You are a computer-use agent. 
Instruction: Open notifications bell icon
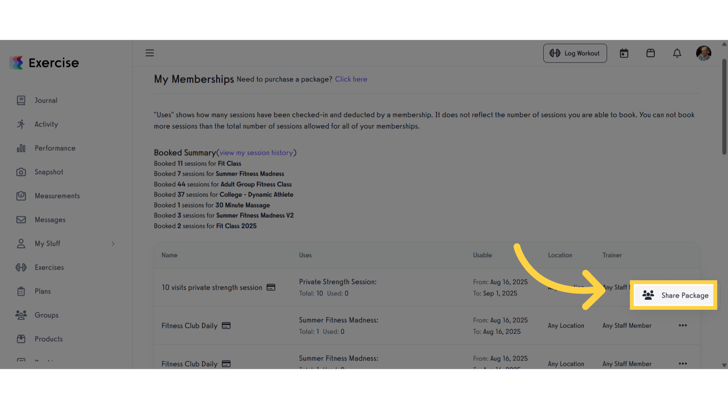coord(677,53)
